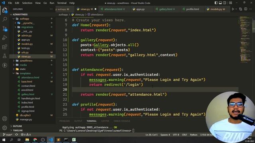The height and width of the screenshot is (143, 255).
Task: Click errors and warnings count in status bar
Action: (26, 135)
